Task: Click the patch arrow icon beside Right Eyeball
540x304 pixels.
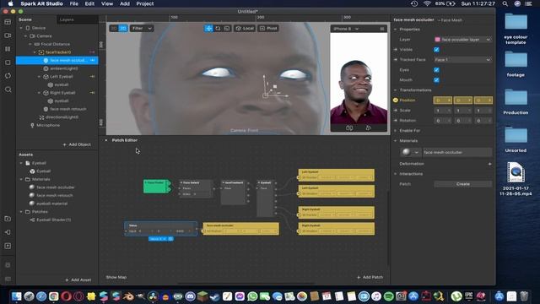Action: click(92, 93)
